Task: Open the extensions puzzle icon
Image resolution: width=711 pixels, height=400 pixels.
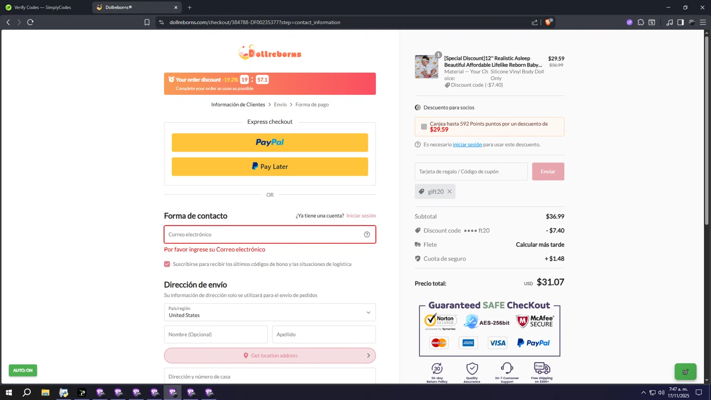Action: [641, 22]
